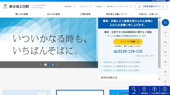Click external-link icon inside ネットでご連絡 button

pyautogui.click(x=138, y=42)
